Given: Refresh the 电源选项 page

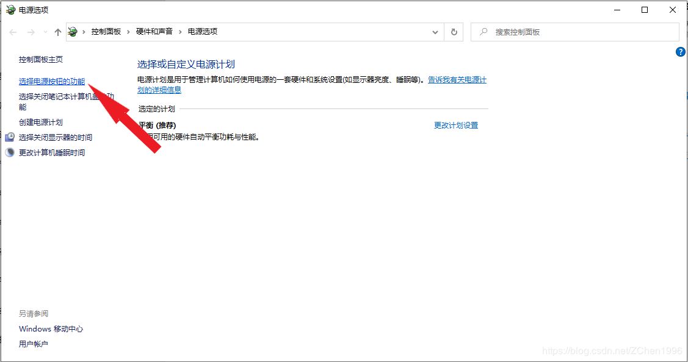Looking at the screenshot, I should coord(454,32).
